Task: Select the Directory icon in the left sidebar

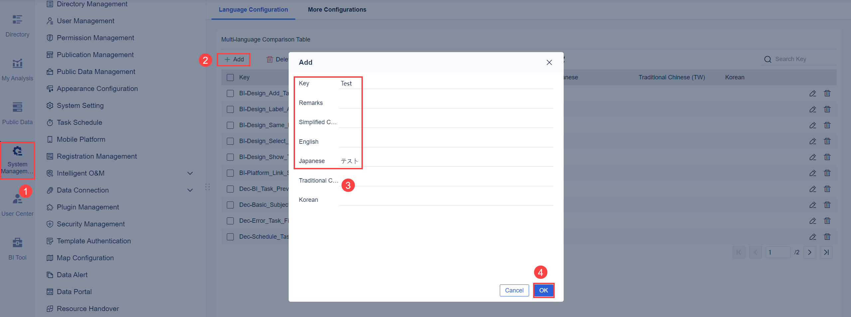Action: point(17,24)
